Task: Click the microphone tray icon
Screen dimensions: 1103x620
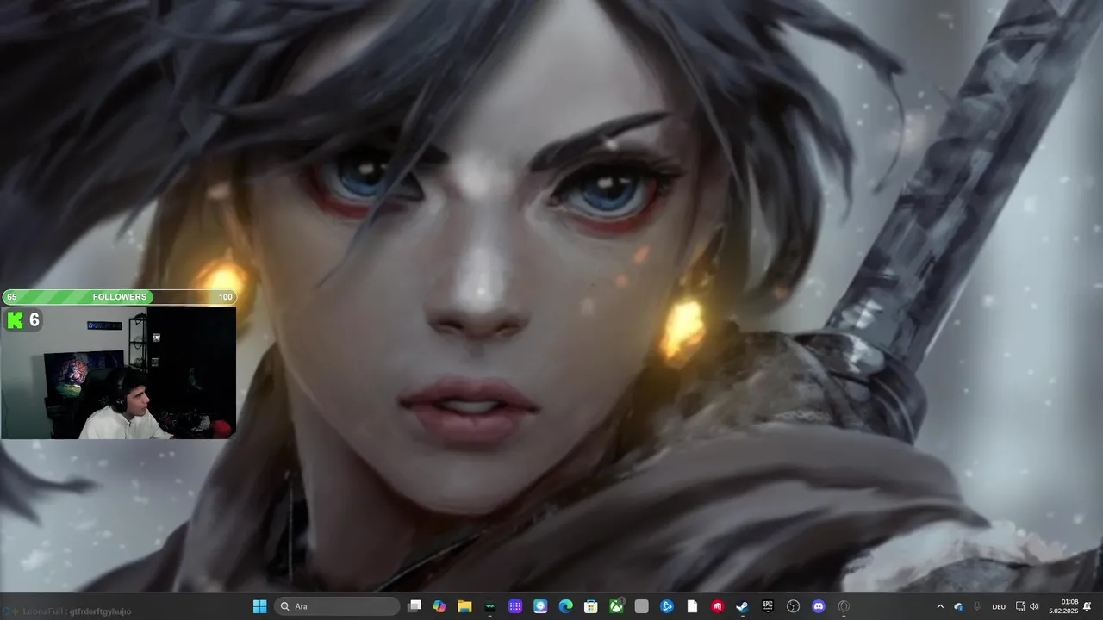Action: pos(976,606)
